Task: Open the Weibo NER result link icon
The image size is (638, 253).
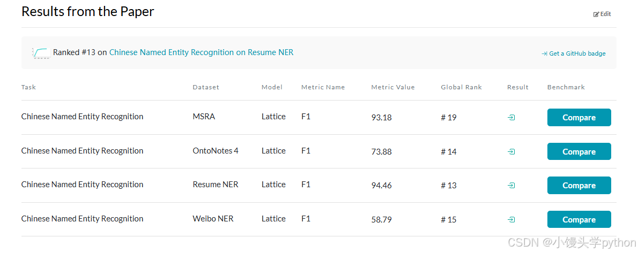Action: pyautogui.click(x=511, y=220)
